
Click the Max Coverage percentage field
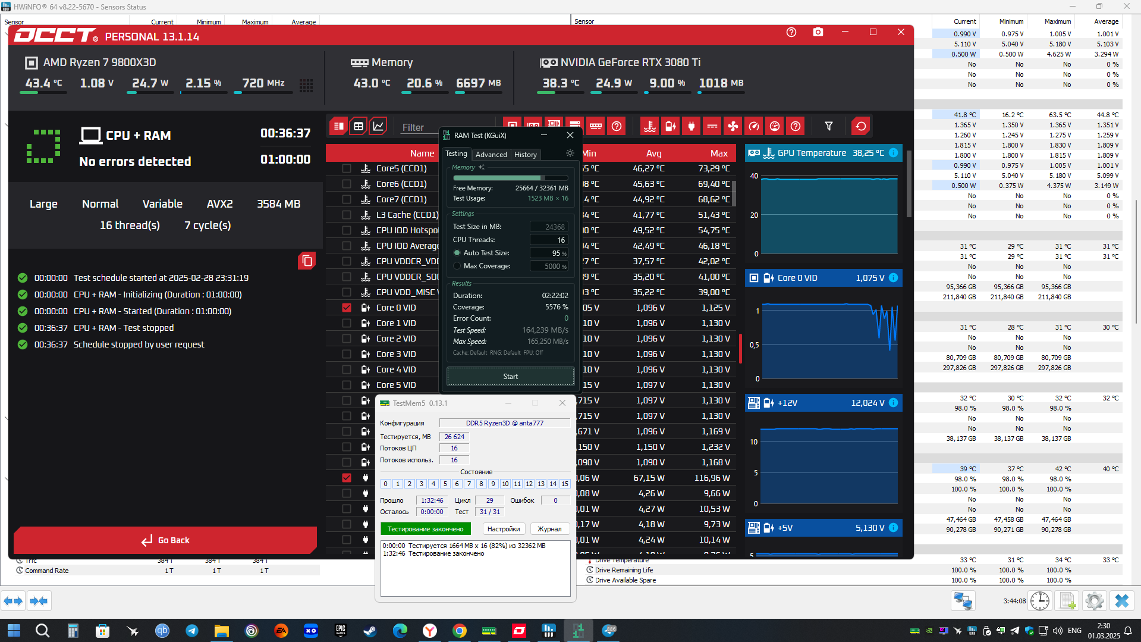pos(549,266)
